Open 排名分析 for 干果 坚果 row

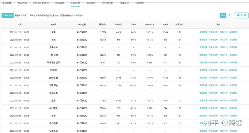point(223,55)
